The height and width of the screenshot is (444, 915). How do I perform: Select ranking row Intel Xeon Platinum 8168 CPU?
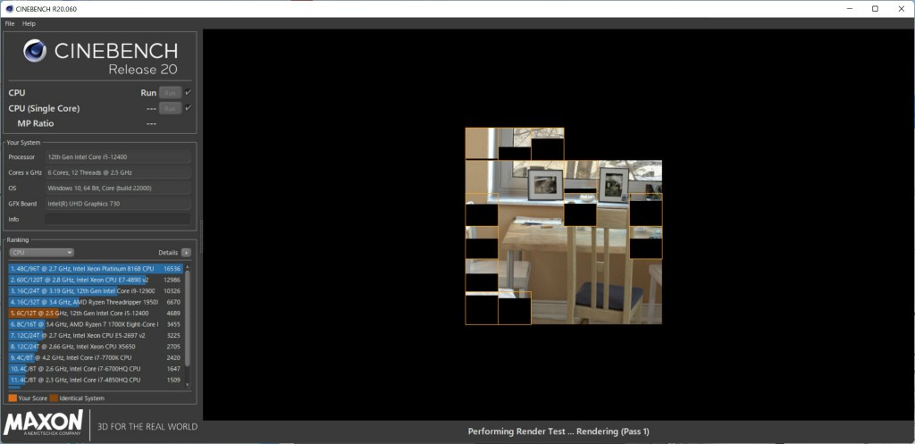tap(96, 269)
